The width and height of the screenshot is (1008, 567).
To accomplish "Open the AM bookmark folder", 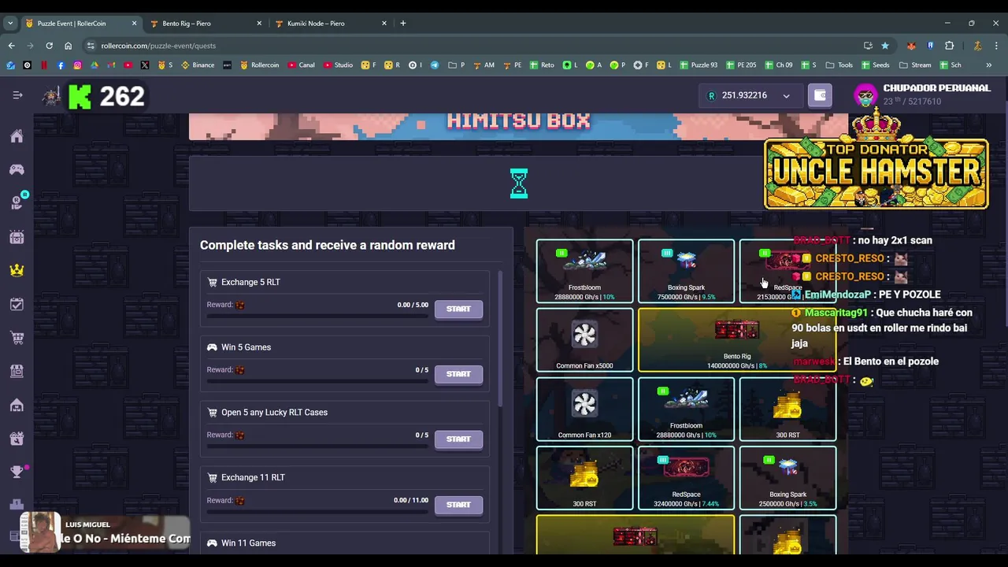I will [x=484, y=65].
